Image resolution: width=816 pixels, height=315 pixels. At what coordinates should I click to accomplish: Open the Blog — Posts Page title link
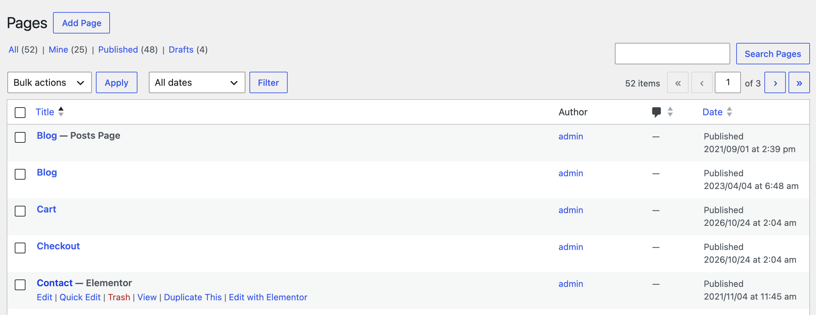tap(47, 136)
